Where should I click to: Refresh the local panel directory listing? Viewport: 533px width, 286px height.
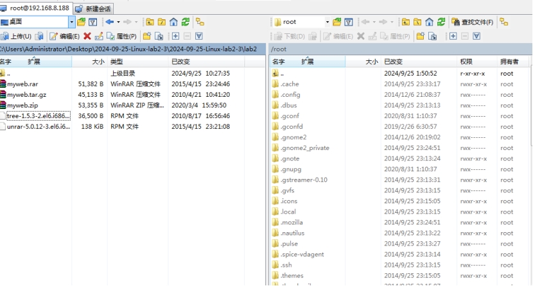coord(184,22)
